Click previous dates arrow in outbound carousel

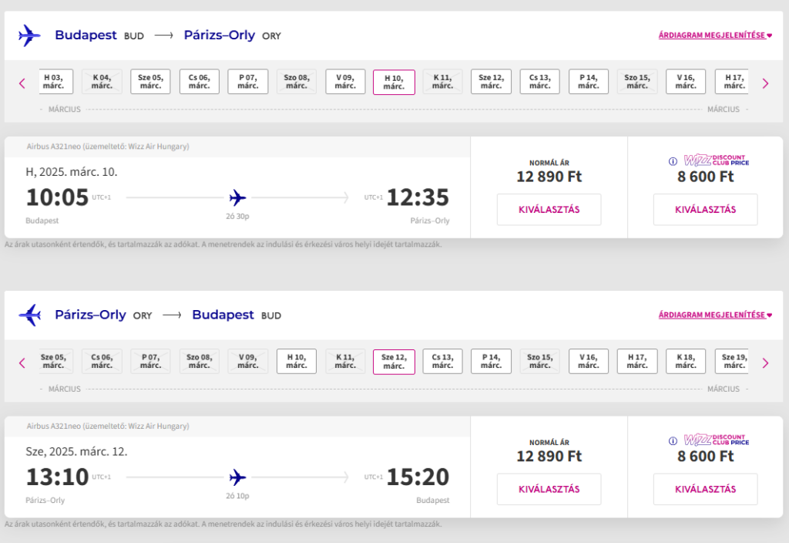pos(22,83)
